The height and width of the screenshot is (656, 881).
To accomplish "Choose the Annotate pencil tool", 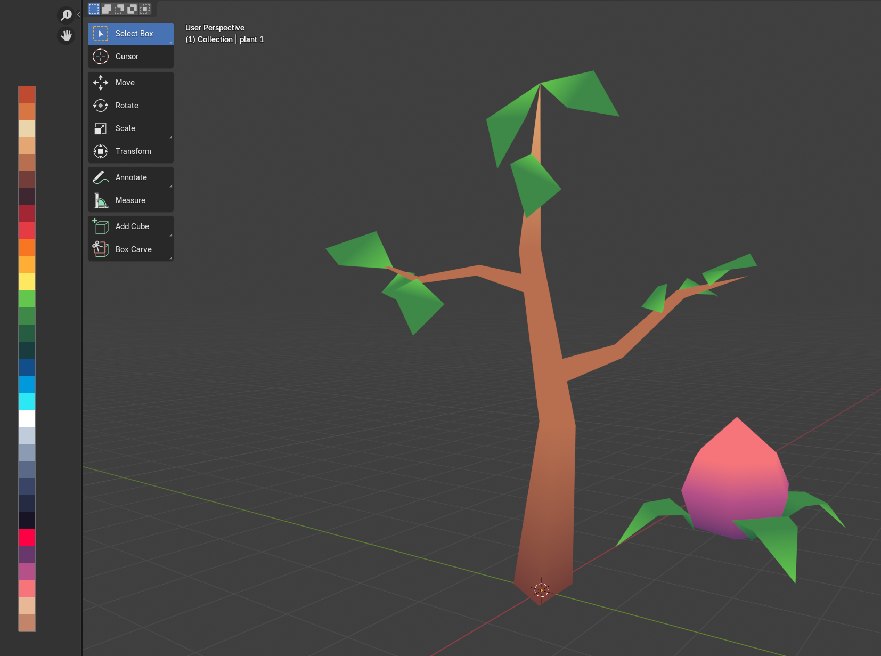I will tap(130, 177).
